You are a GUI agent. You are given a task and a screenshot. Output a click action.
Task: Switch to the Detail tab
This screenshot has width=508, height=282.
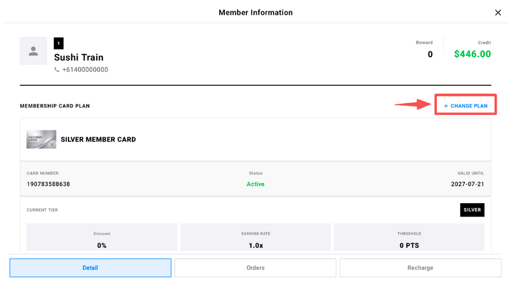point(90,268)
